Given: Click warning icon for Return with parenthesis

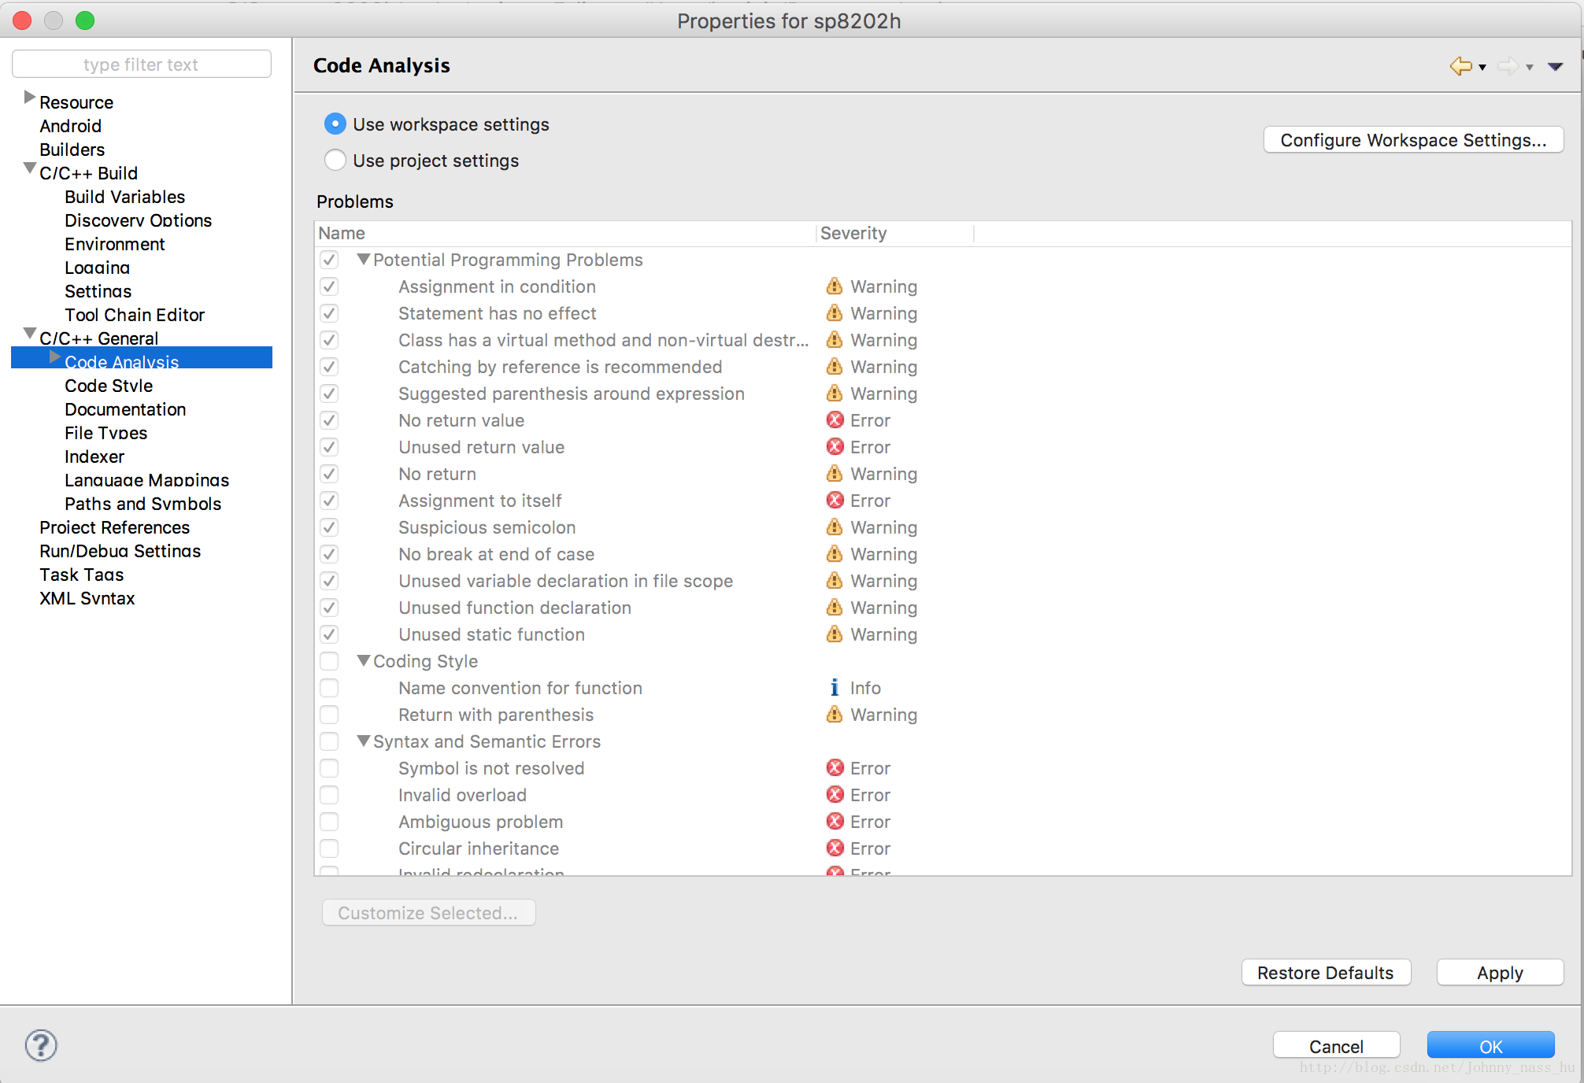Looking at the screenshot, I should [x=835, y=715].
